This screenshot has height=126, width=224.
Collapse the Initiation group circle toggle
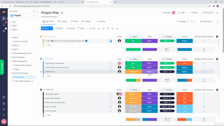click(x=41, y=59)
